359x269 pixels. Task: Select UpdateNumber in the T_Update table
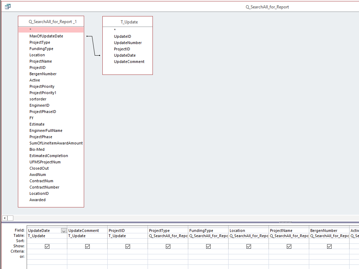(x=128, y=43)
